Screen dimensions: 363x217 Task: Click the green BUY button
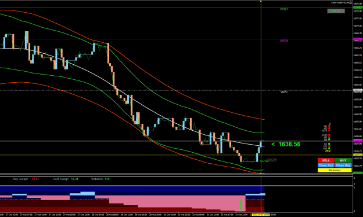coord(343,160)
